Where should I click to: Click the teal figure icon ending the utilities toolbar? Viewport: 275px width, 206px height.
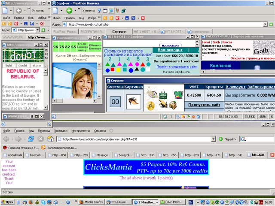[x=123, y=11]
